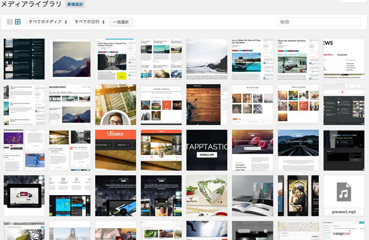Select the mountain landscape photo thumbnail
Viewport: 369px width, 240px height.
(x=70, y=59)
